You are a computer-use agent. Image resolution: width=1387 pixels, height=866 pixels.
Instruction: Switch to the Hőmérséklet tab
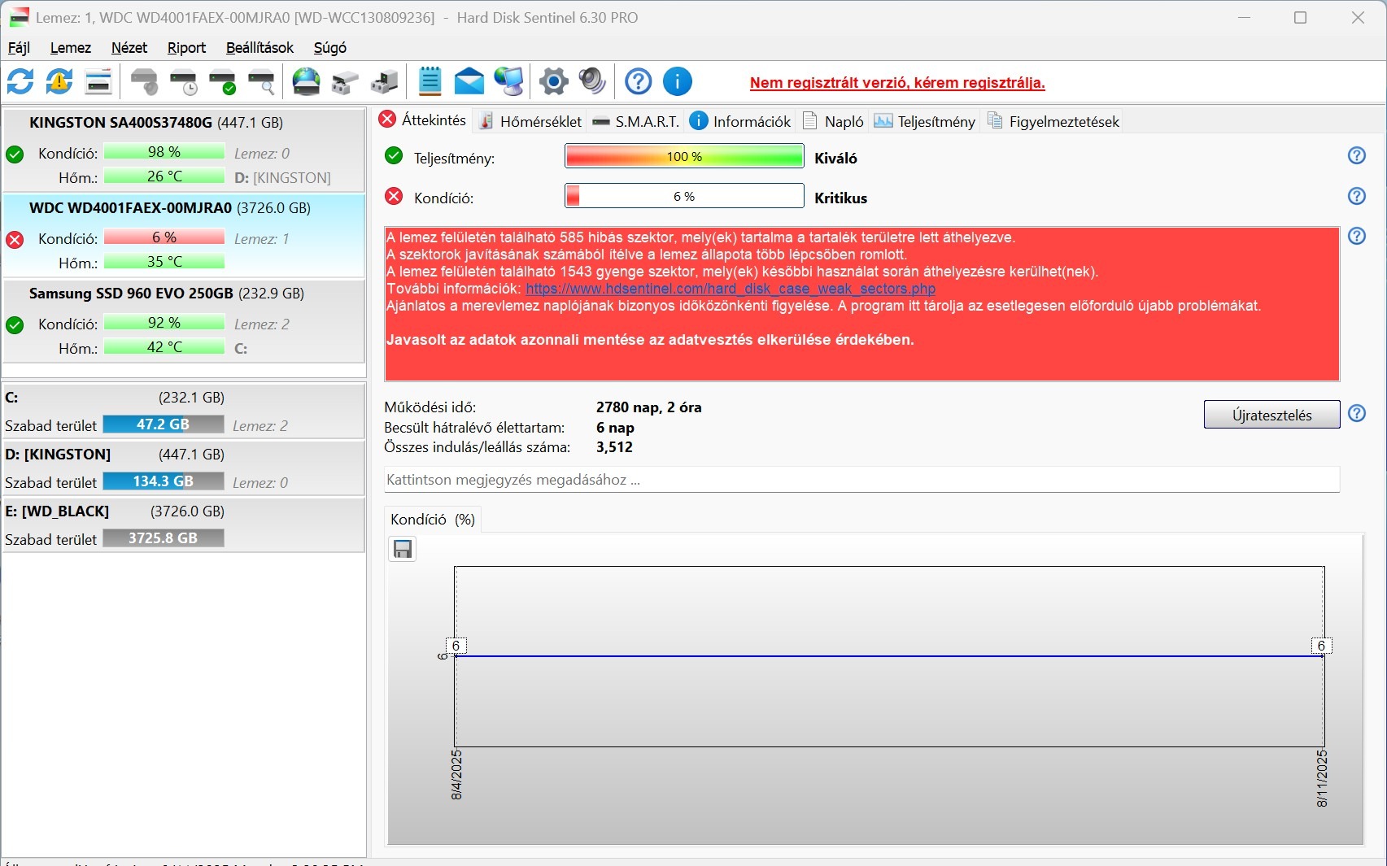pyautogui.click(x=530, y=121)
